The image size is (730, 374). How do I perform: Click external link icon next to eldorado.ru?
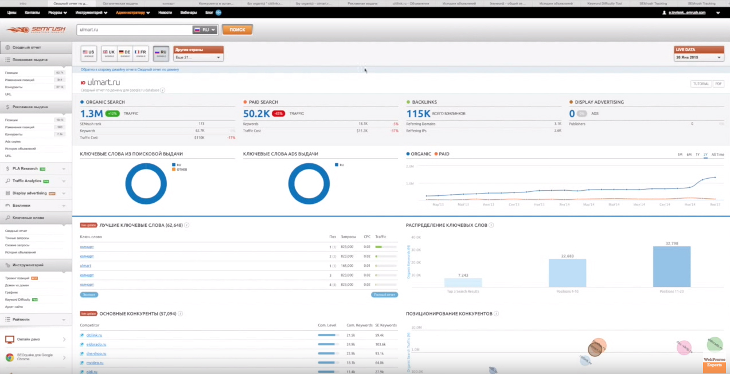tap(82, 344)
